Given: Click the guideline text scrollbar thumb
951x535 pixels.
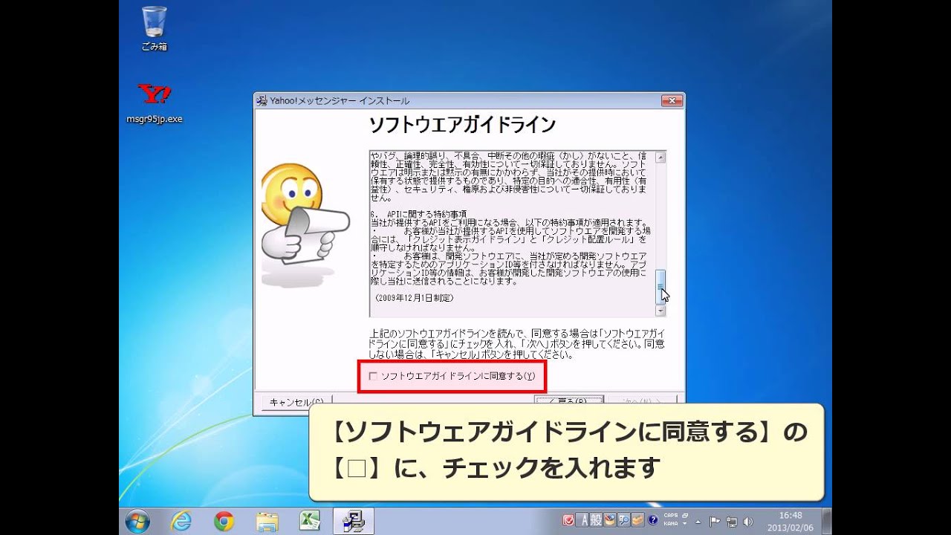Looking at the screenshot, I should [660, 287].
